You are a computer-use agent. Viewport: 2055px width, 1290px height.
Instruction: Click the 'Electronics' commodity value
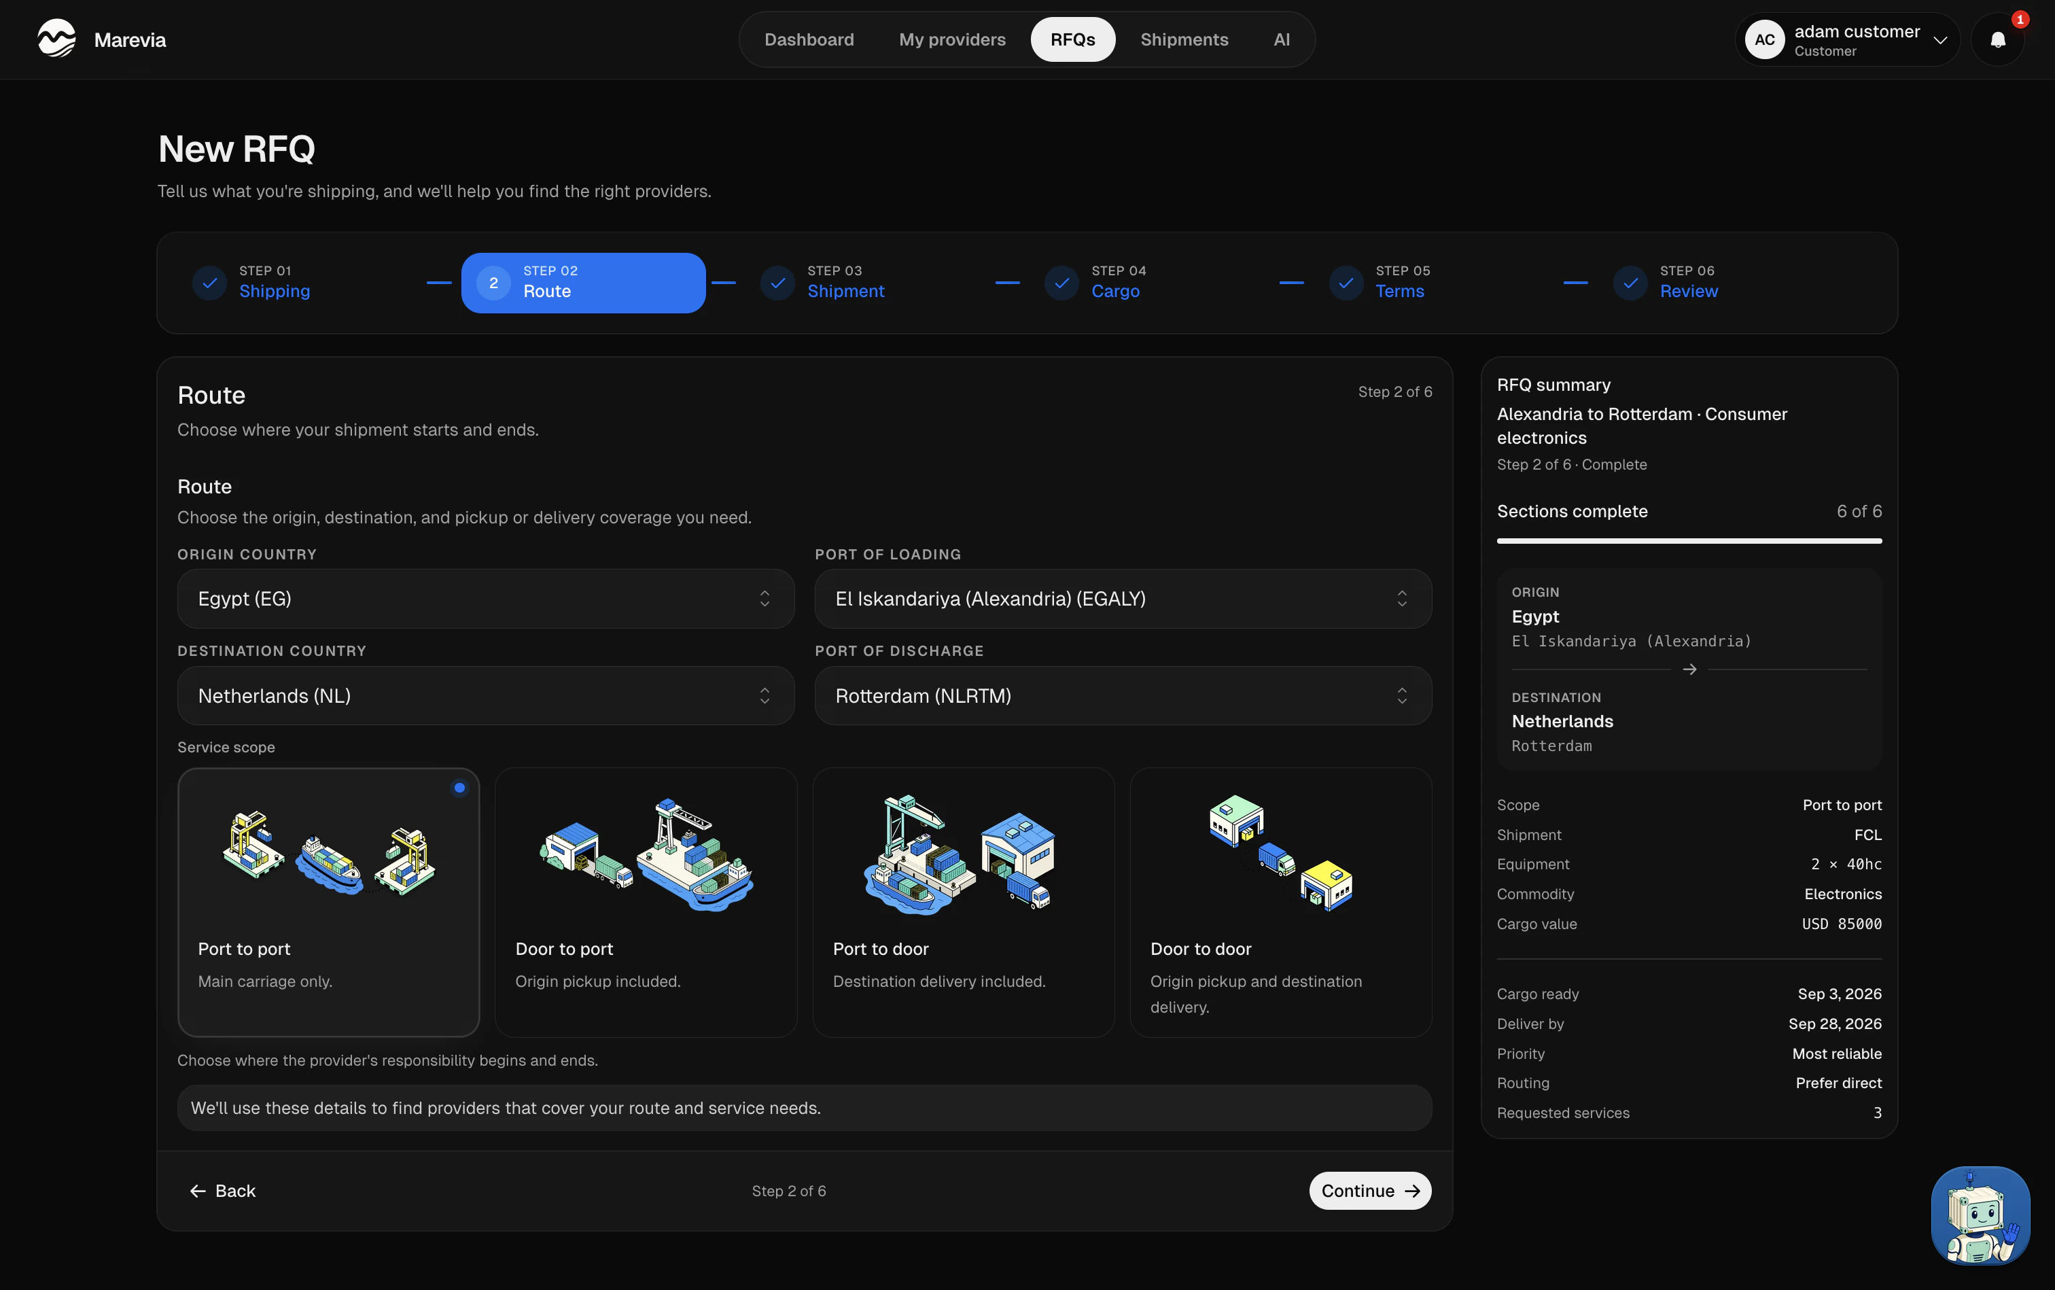click(x=1842, y=894)
